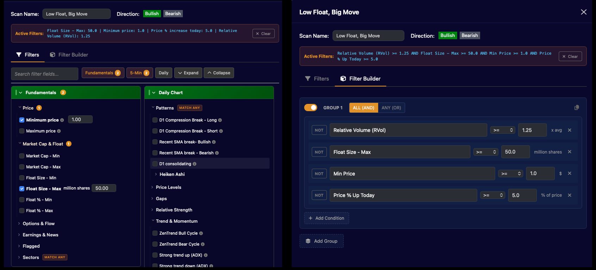Click Expand all button
Image resolution: width=596 pixels, height=270 pixels.
(x=188, y=73)
